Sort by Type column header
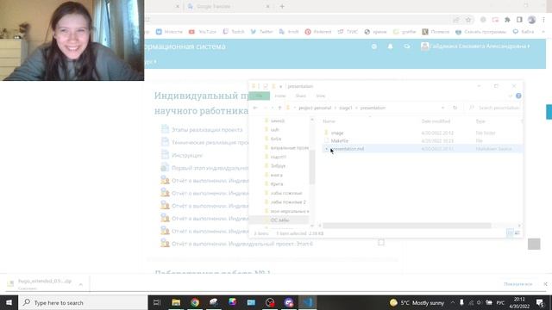The height and width of the screenshot is (310, 552). pyautogui.click(x=480, y=121)
